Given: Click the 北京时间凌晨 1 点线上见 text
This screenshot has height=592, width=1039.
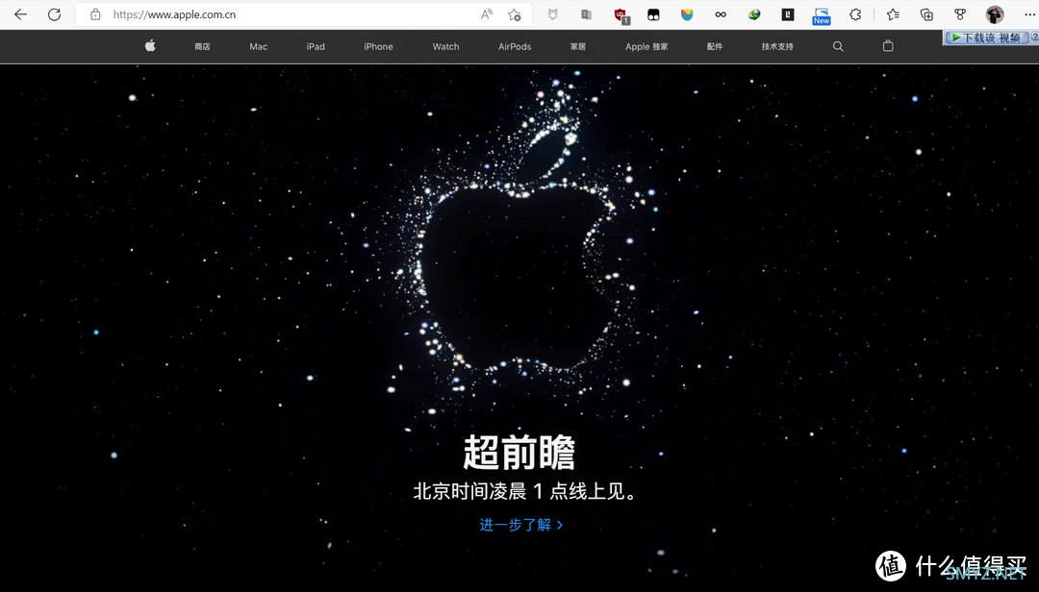Looking at the screenshot, I should click(x=525, y=491).
